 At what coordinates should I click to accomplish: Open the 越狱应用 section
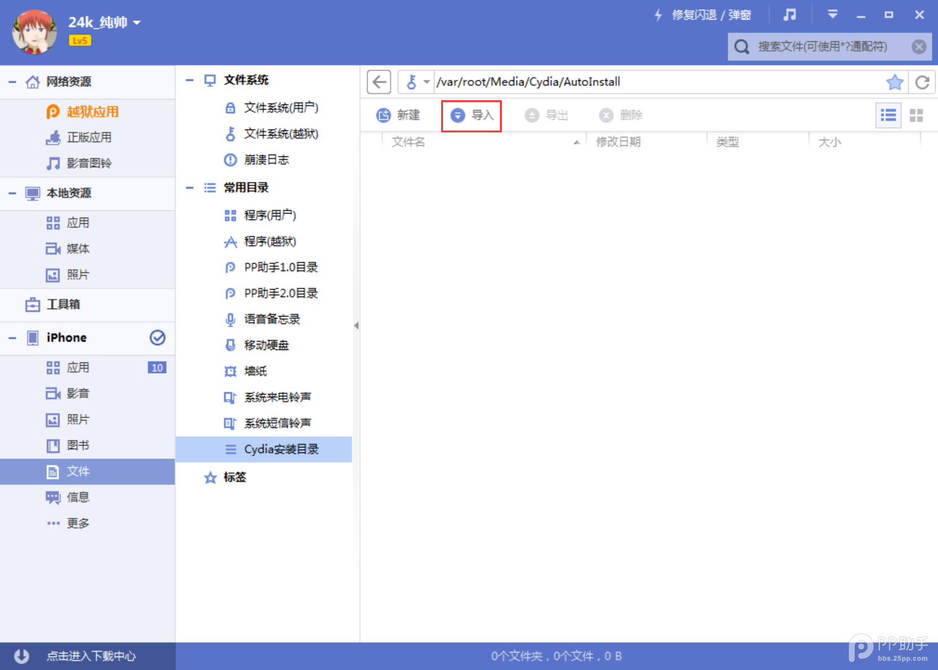click(87, 111)
